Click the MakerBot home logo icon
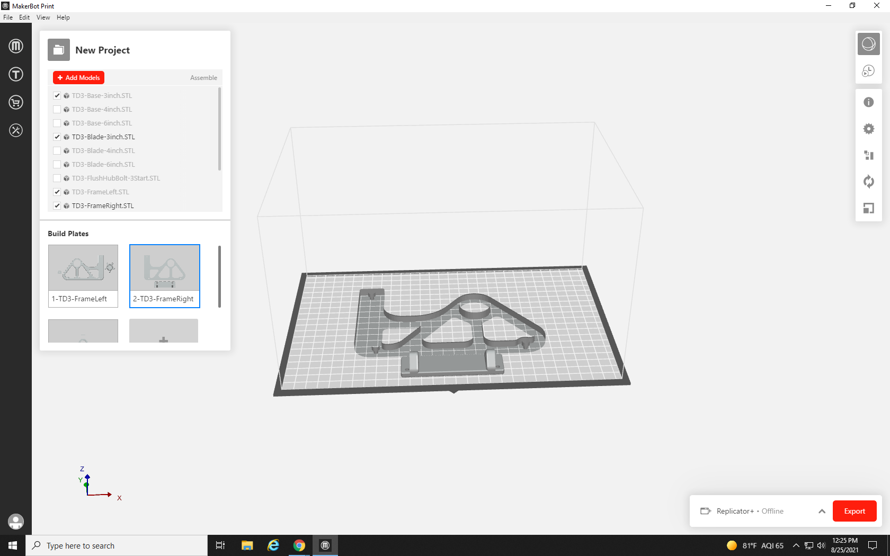The height and width of the screenshot is (556, 890). [16, 46]
